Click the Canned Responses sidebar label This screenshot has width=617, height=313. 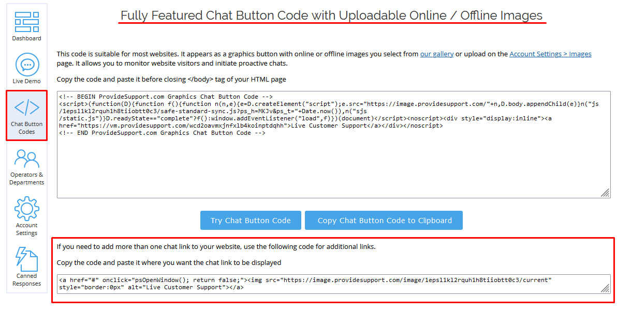(26, 280)
